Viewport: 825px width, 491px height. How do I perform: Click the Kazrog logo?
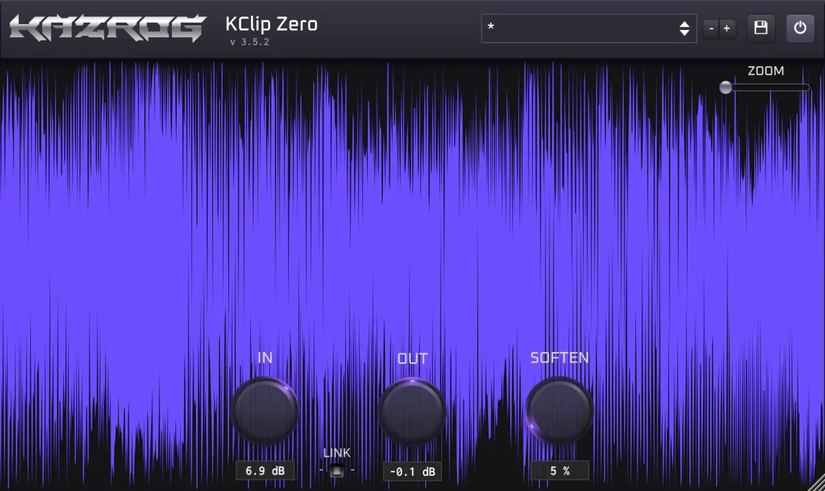click(x=108, y=28)
